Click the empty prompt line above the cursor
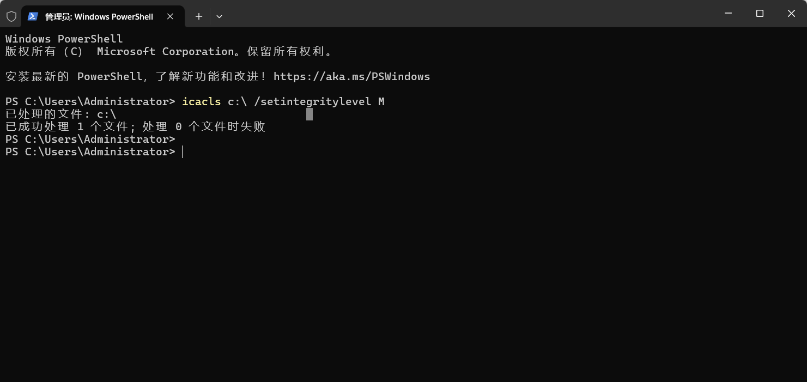This screenshot has height=382, width=807. 90,139
